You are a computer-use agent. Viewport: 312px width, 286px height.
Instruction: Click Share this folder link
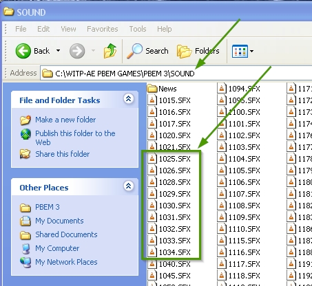point(62,154)
